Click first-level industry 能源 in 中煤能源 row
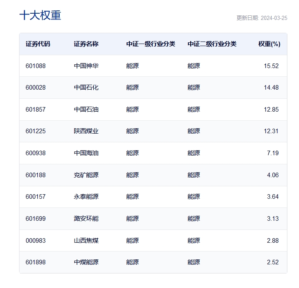The image size is (299, 288). coord(133,262)
